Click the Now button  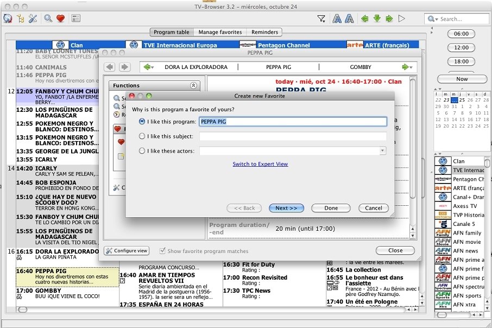[x=462, y=79]
